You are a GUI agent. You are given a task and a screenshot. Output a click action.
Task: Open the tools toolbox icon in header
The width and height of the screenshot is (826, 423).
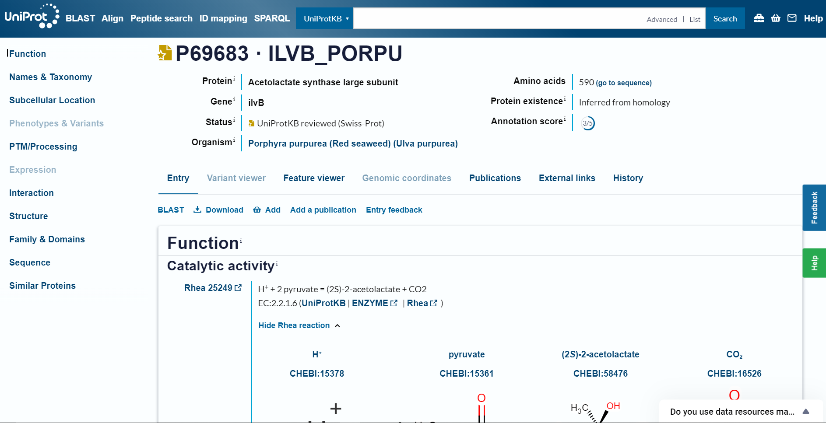pyautogui.click(x=759, y=18)
